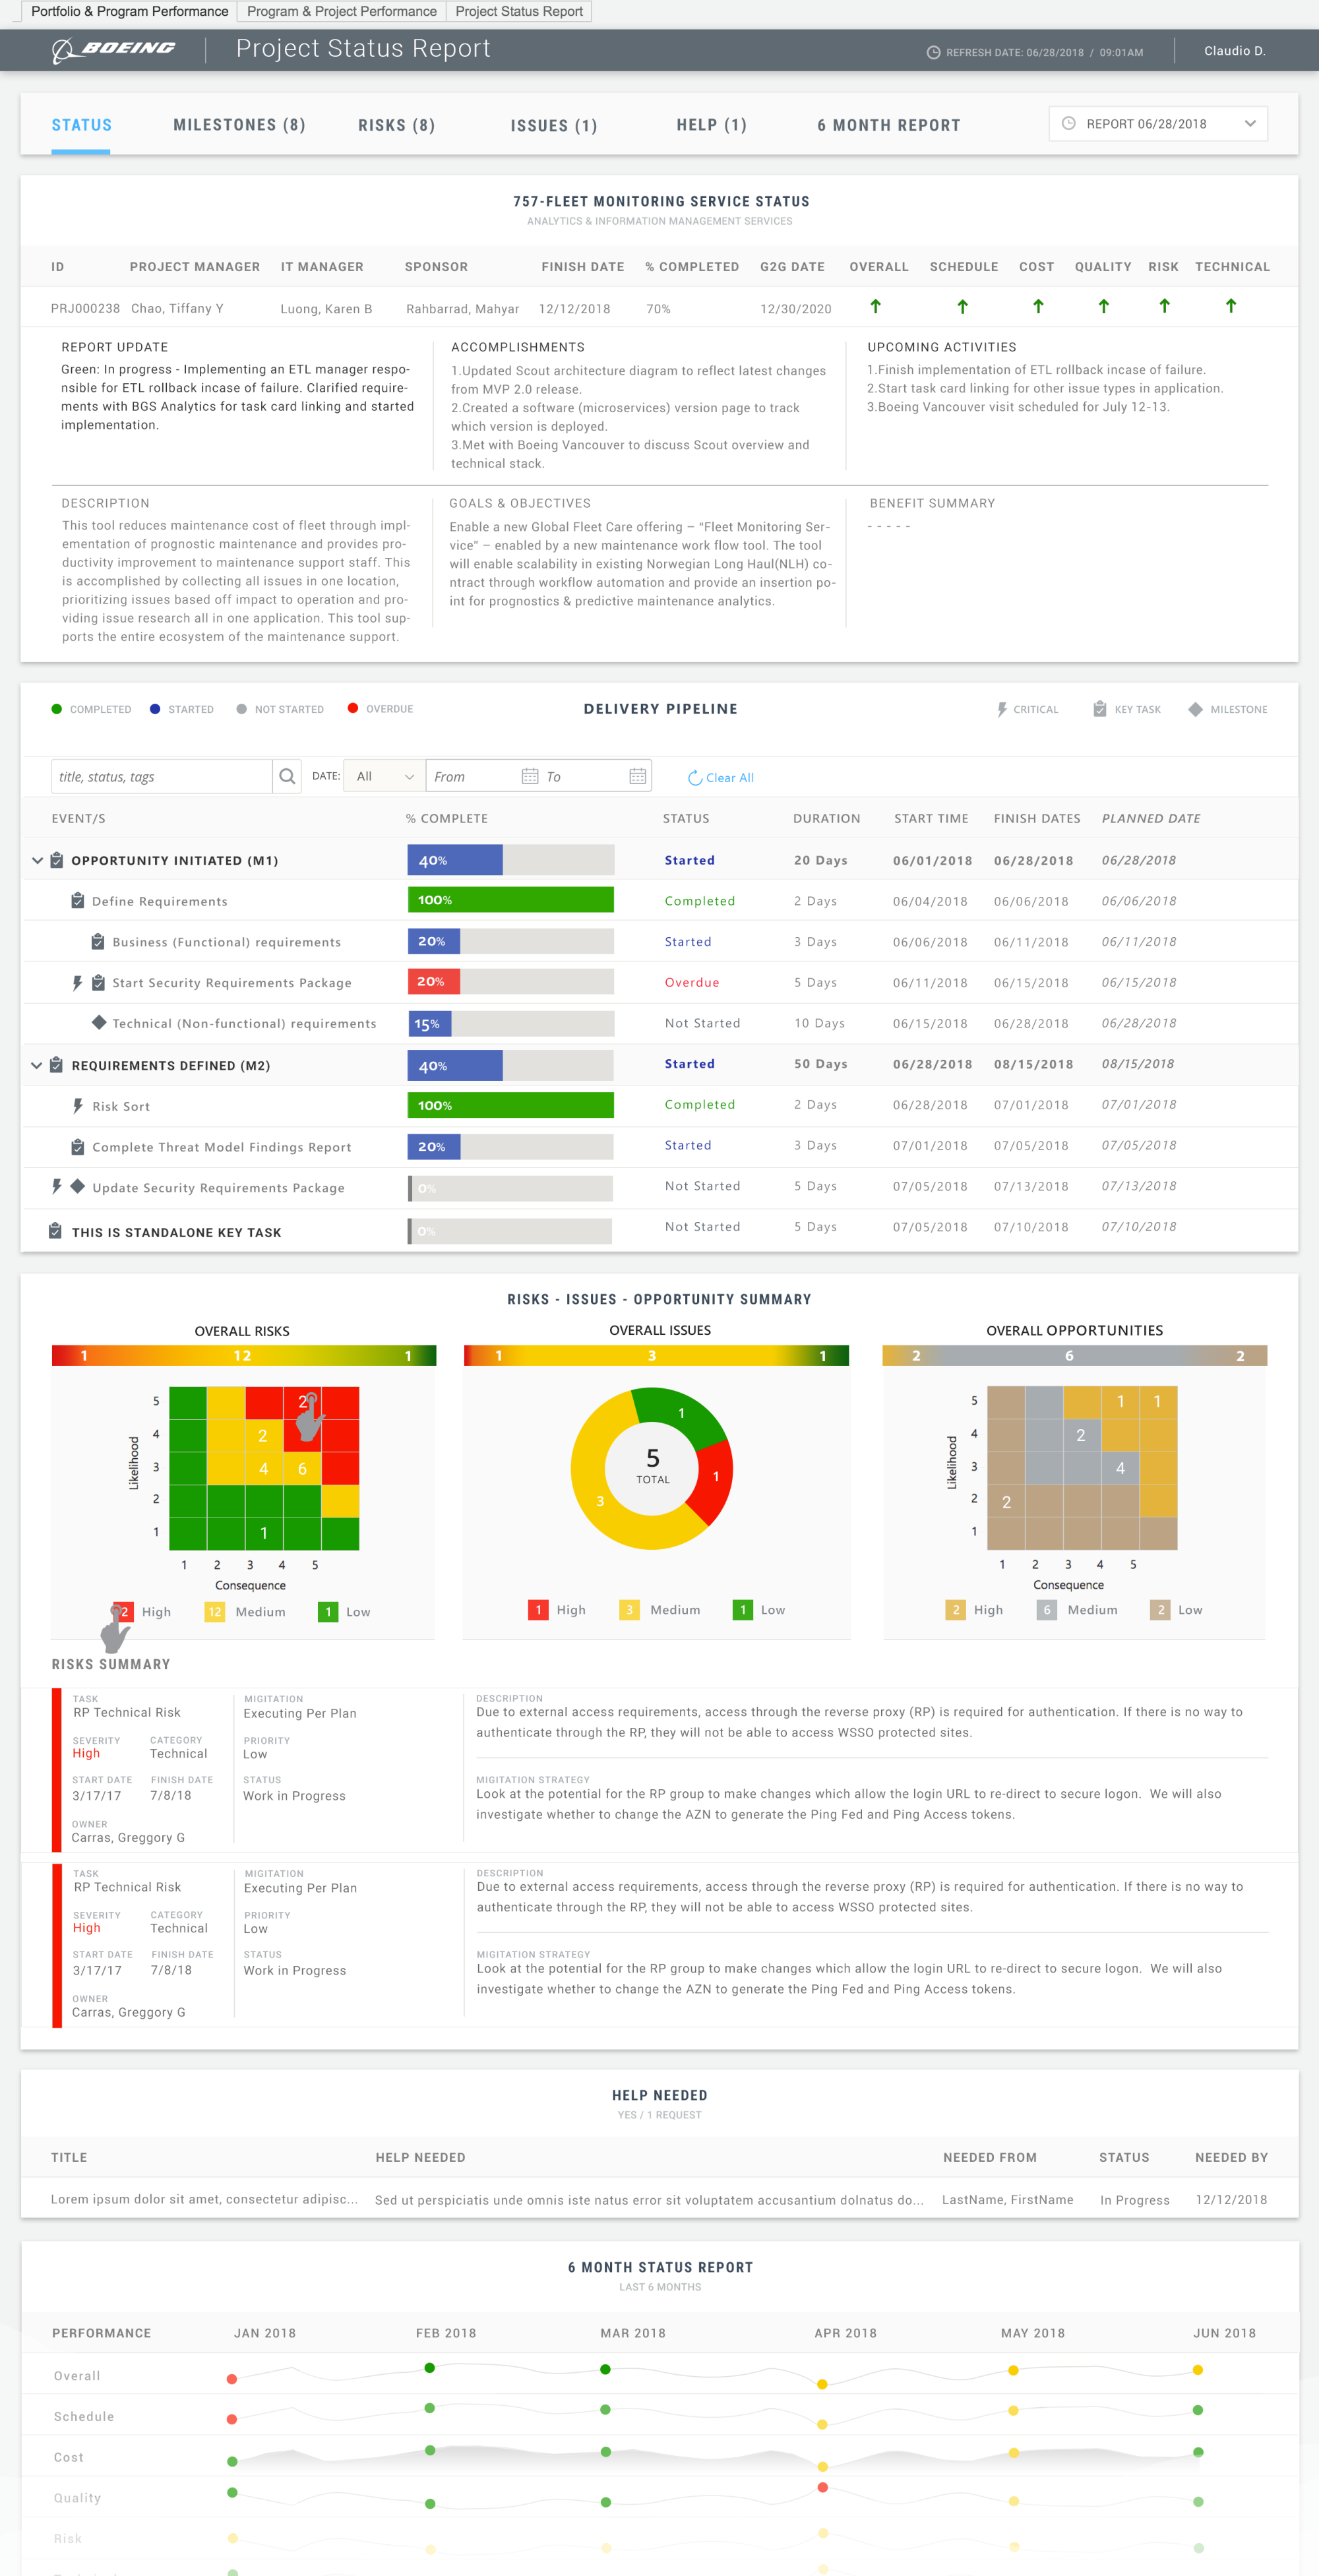Click Low filter under Overall Opportunities
The height and width of the screenshot is (2576, 1319).
[x=1176, y=1610]
